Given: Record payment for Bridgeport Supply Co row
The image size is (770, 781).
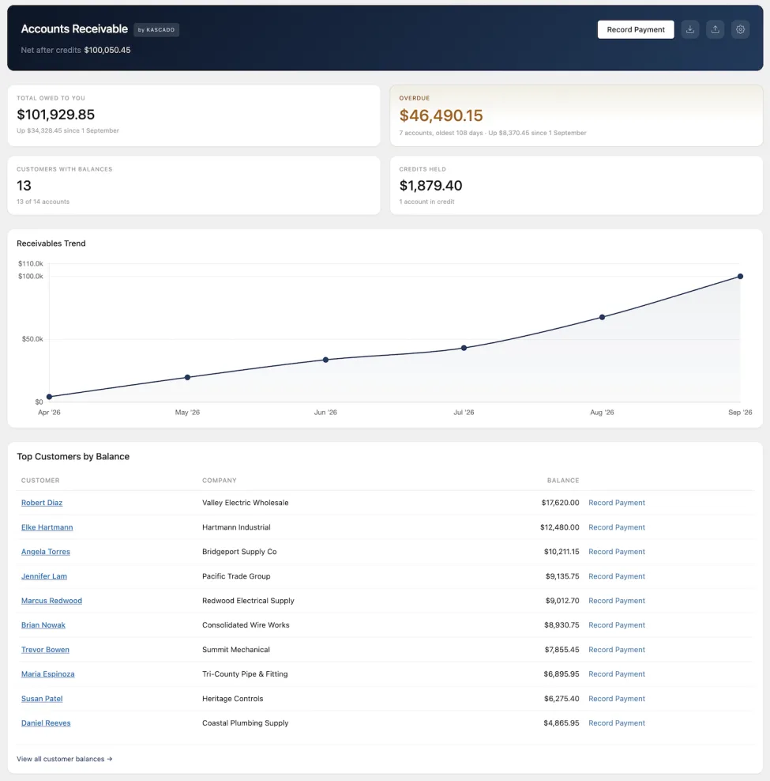Looking at the screenshot, I should coord(617,552).
